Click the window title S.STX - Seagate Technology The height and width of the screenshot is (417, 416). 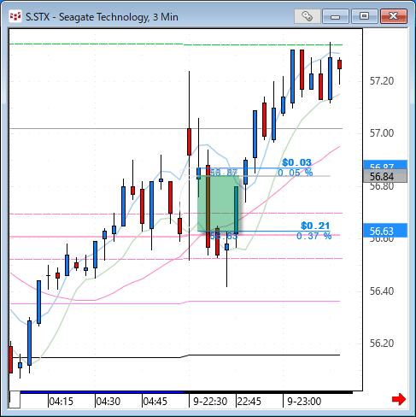tap(102, 17)
